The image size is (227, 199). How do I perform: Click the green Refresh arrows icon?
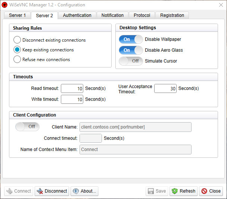(175, 191)
